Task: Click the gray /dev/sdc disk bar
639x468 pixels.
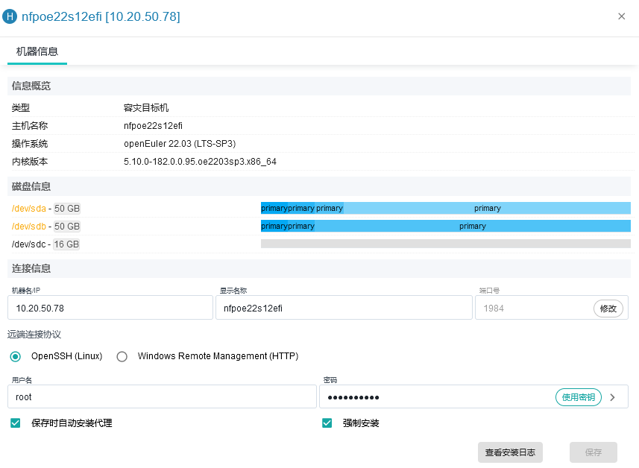Action: 445,244
